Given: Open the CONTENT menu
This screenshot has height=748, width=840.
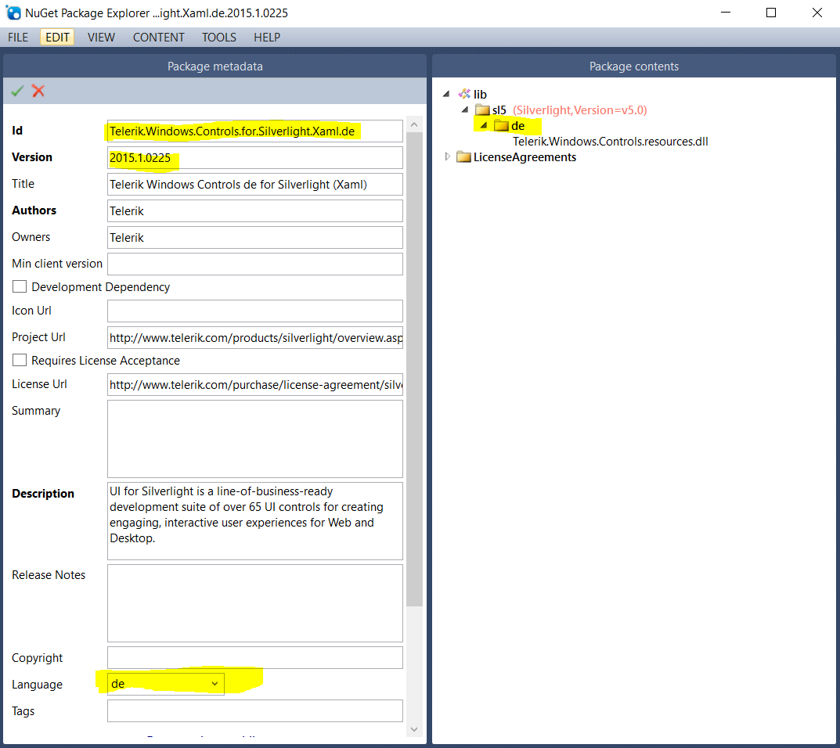Looking at the screenshot, I should pos(159,38).
